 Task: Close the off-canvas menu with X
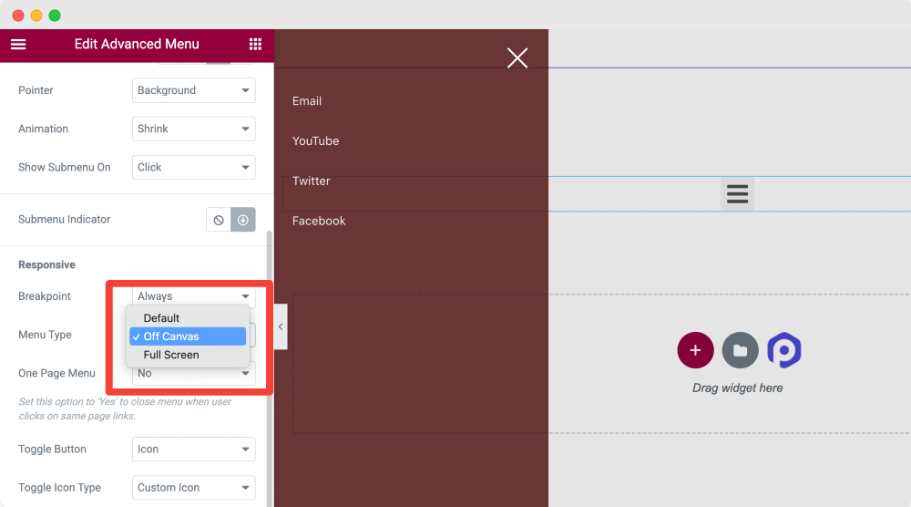[517, 58]
